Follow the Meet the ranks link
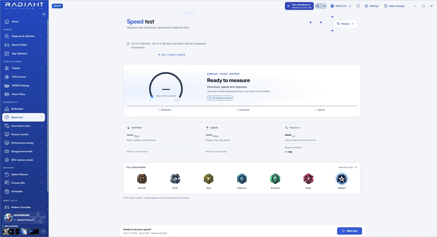437x237 pixels. pos(348,167)
